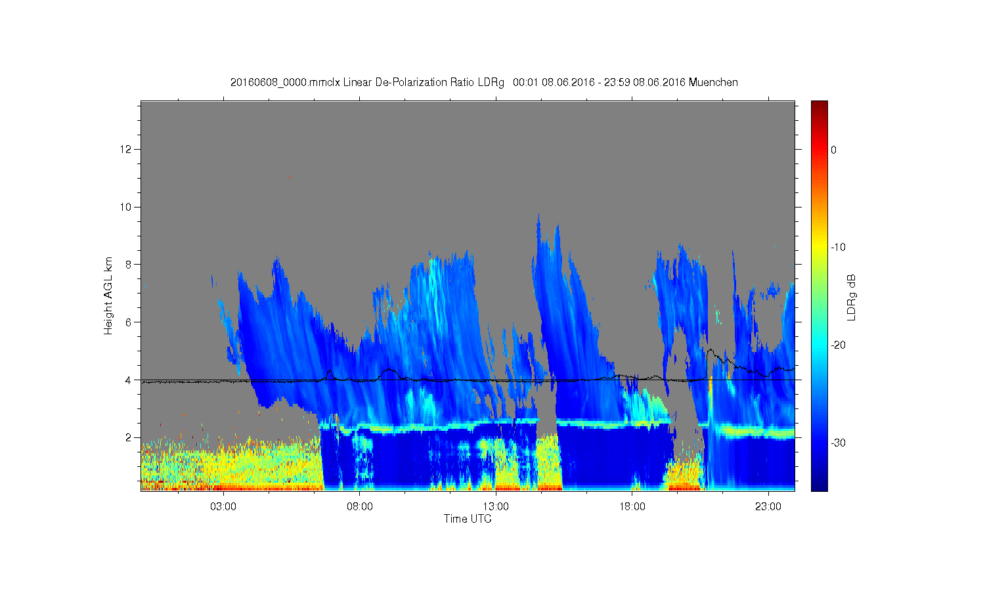This screenshot has width=985, height=591.
Task: Click the 'LDRg dB' colorbar label
Action: [852, 297]
